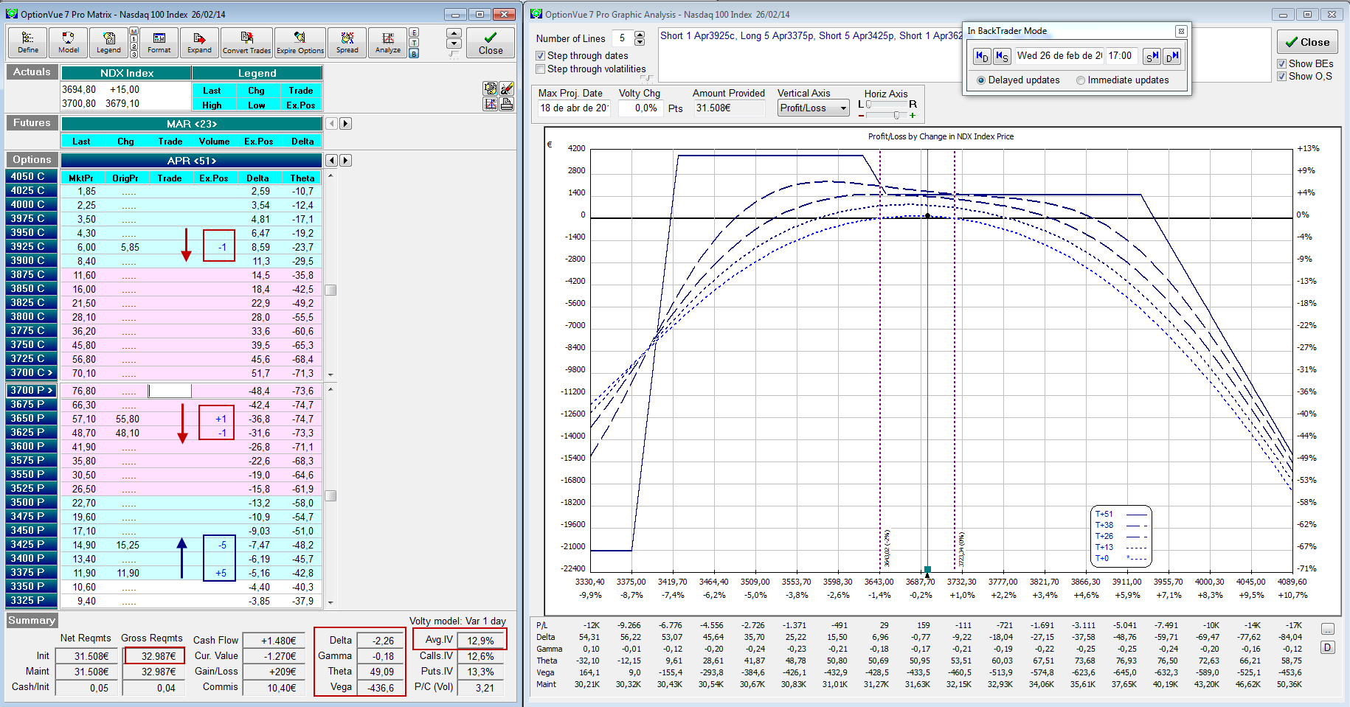
Task: Open the Model tool
Action: (69, 42)
